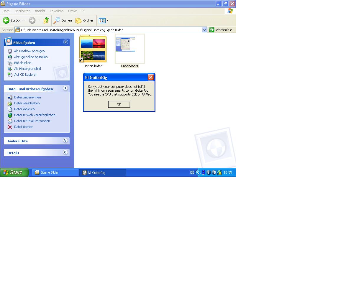Click the Bildaufgaben panel header icon
Image resolution: width=343 pixels, height=285 pixels.
[x=8, y=41]
